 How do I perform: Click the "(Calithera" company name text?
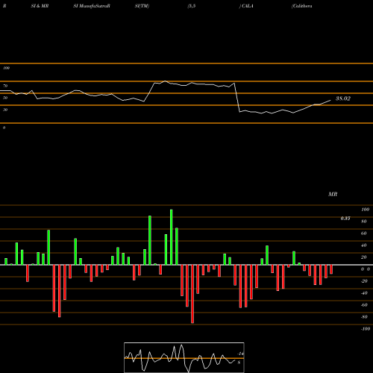302,6
